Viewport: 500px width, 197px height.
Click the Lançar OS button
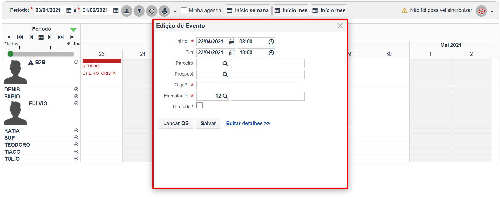pos(176,123)
